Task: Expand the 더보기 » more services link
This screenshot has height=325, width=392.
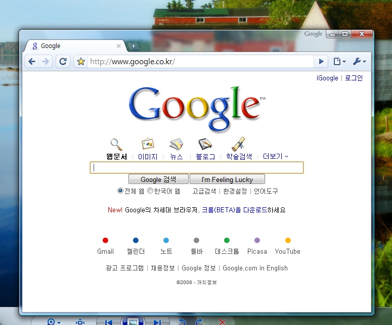Action: coord(275,157)
